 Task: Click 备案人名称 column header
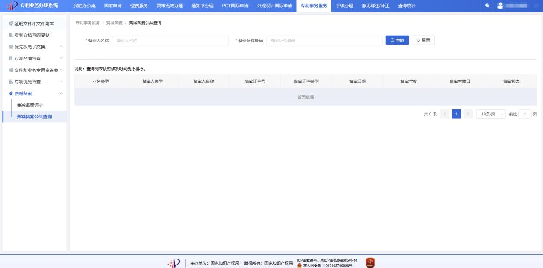(204, 81)
